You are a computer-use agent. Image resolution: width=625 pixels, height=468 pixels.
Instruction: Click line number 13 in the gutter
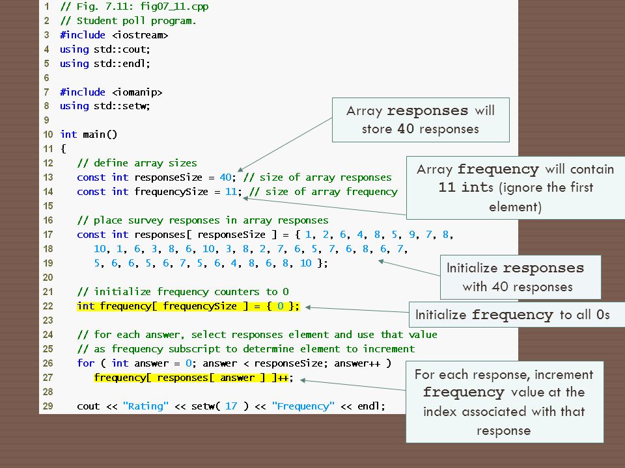tap(48, 177)
